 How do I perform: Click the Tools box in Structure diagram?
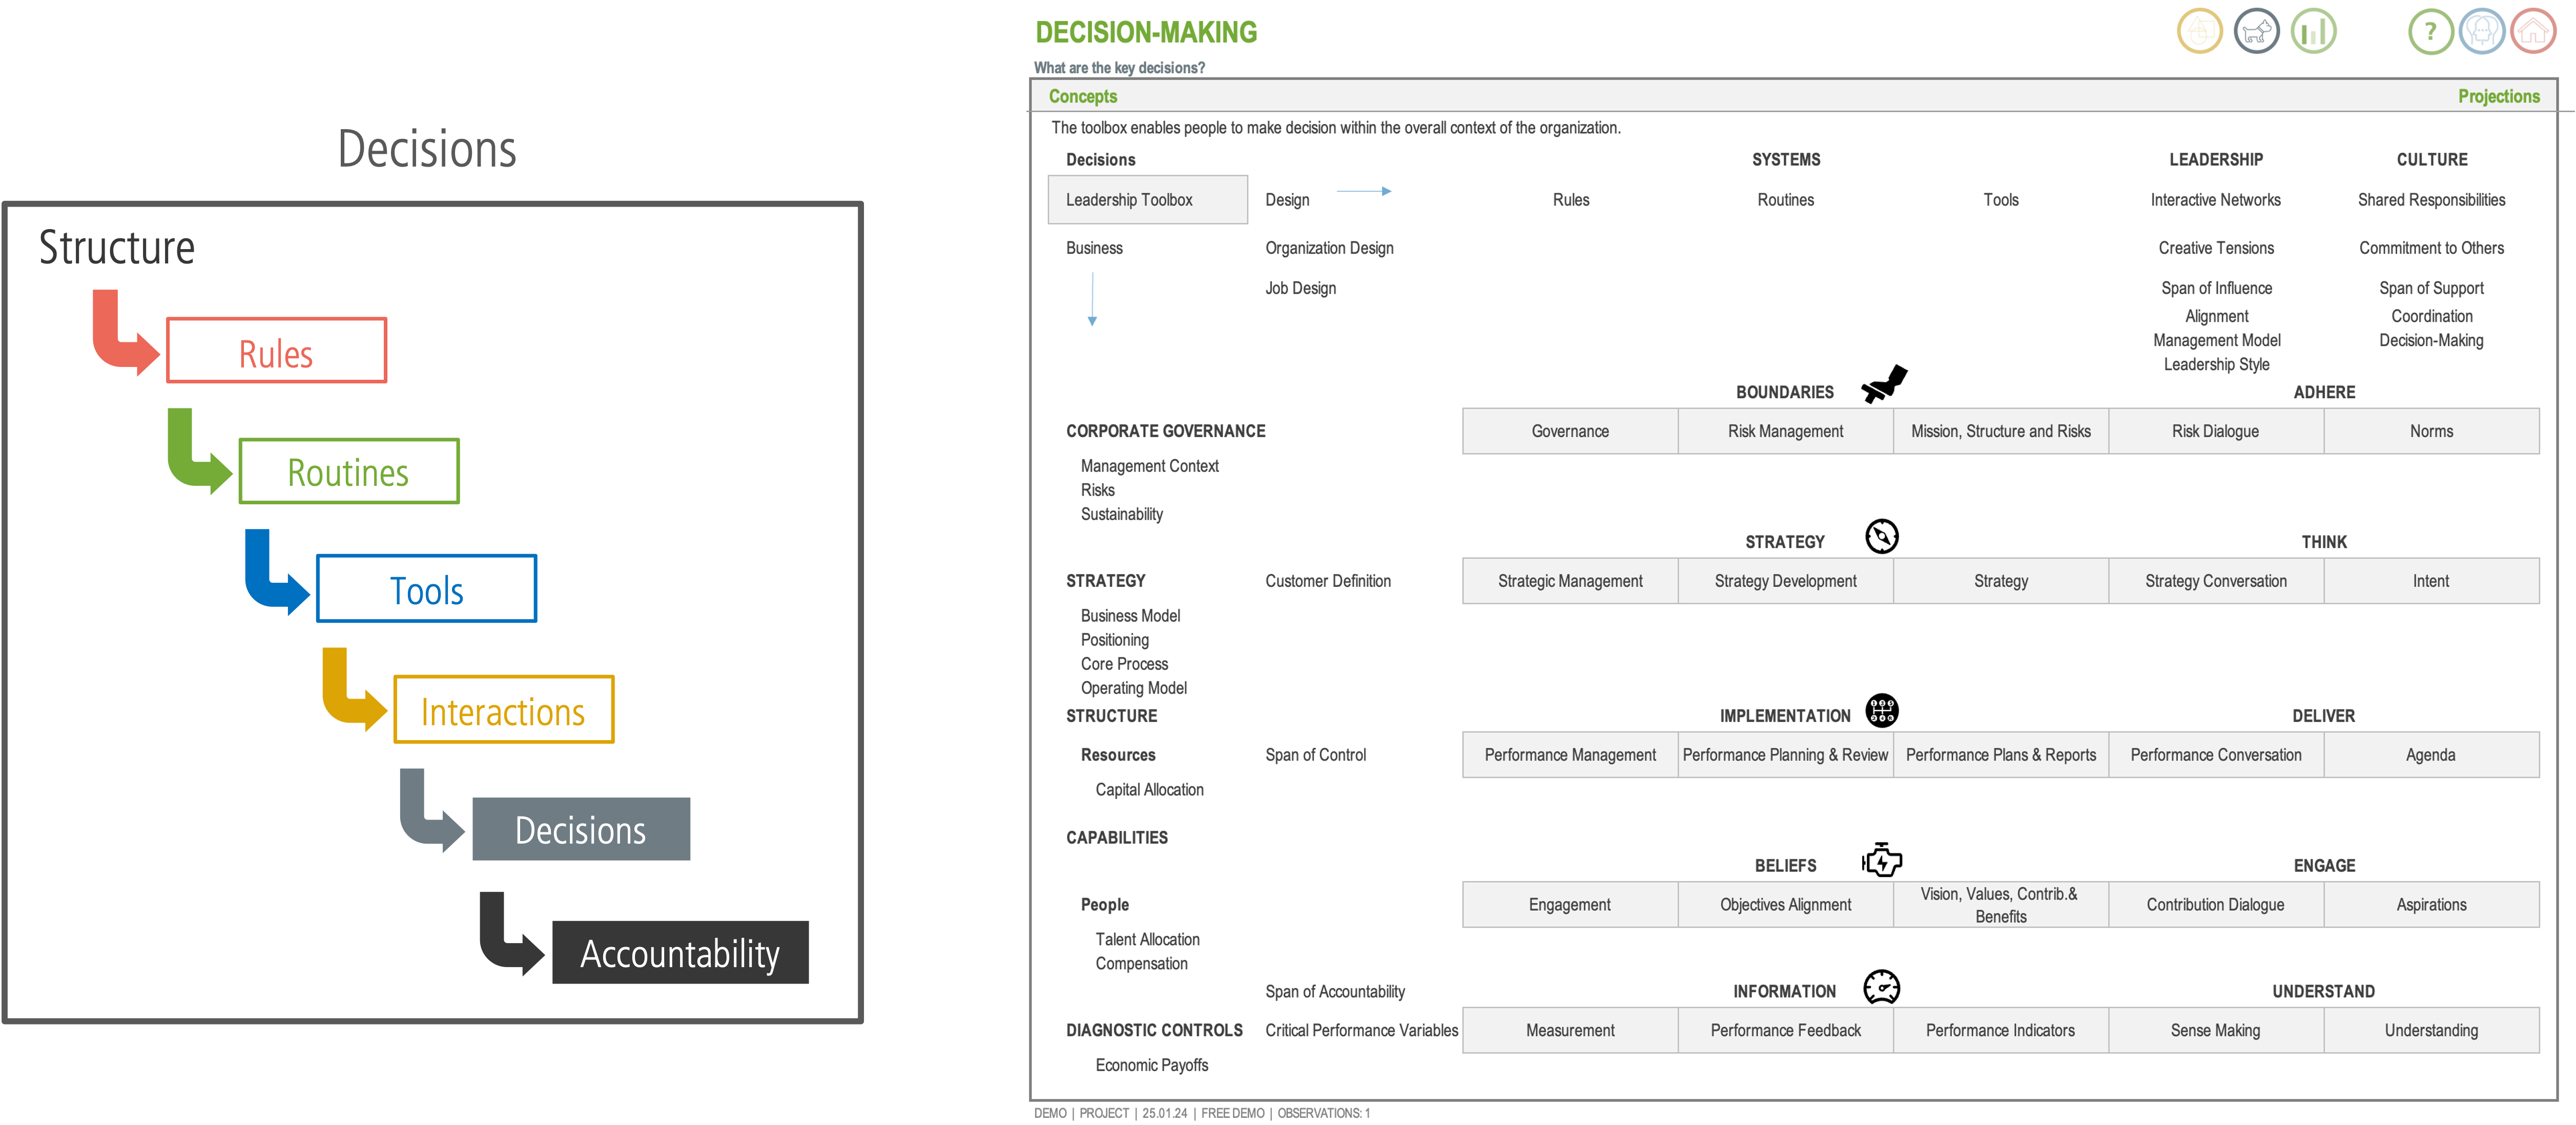427,589
